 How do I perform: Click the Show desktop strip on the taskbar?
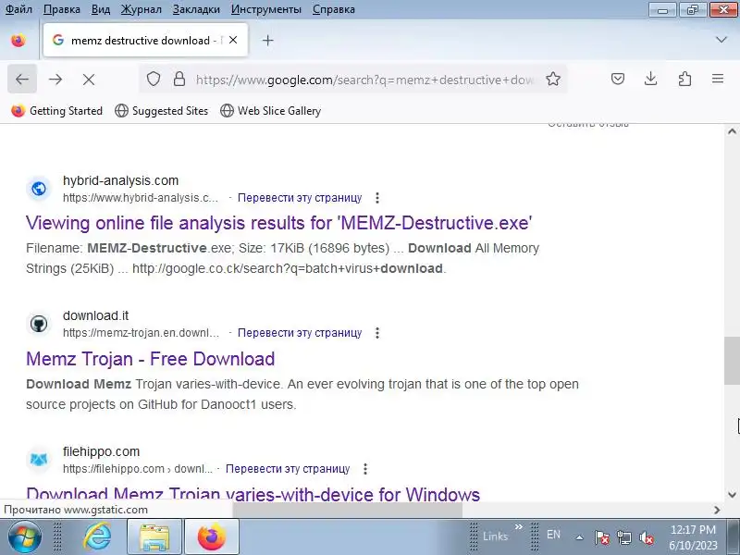click(735, 537)
